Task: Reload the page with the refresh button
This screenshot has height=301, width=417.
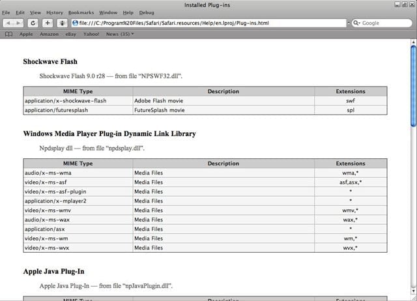Action: 33,23
